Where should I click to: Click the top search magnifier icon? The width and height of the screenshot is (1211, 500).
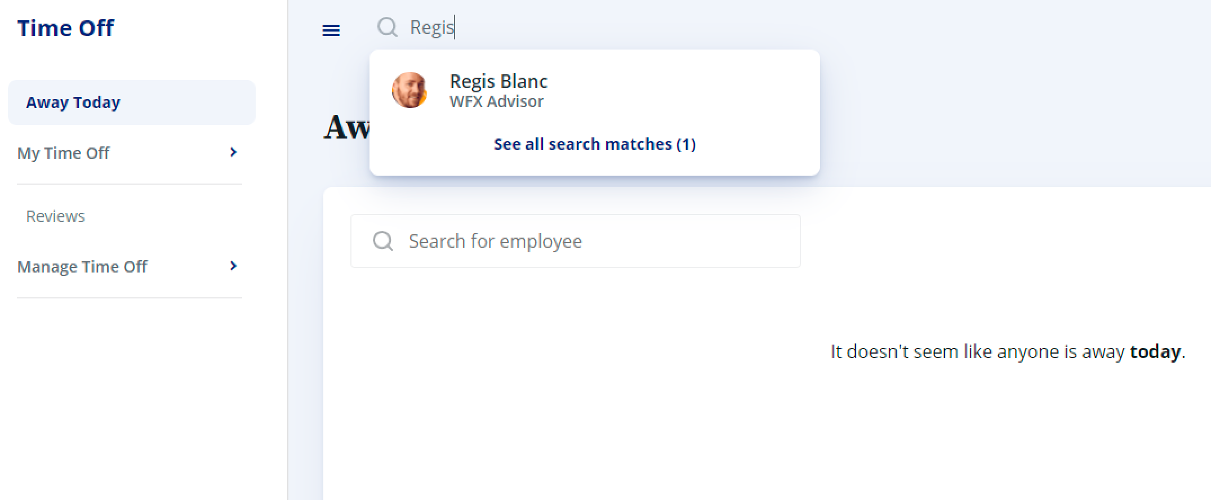point(387,27)
